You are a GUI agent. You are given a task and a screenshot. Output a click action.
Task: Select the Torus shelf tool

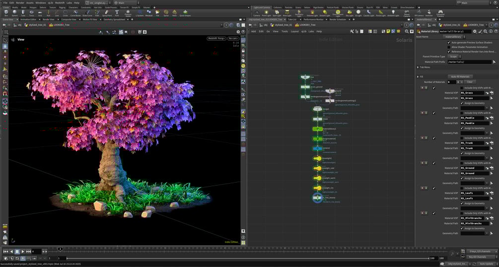click(31, 13)
